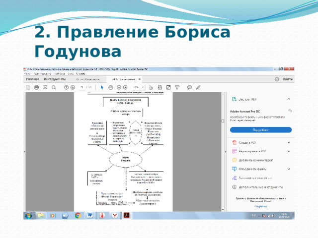318x238 pixels.
Task: Close the active document tab
Action: (x=140, y=79)
